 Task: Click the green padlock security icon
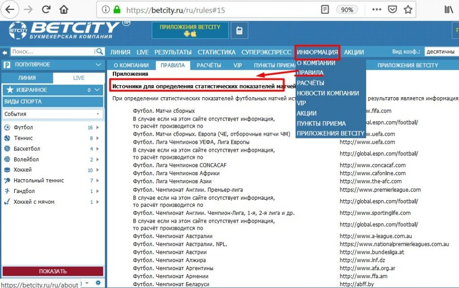click(x=117, y=10)
